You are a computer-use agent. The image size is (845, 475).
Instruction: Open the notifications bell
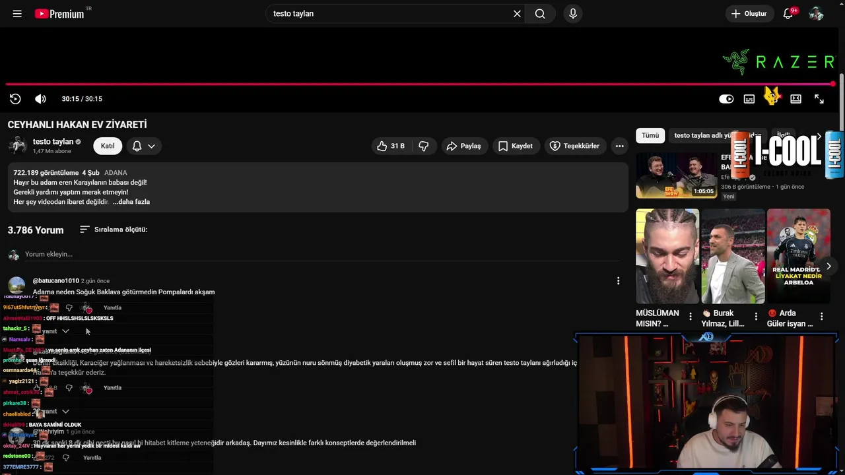(788, 14)
